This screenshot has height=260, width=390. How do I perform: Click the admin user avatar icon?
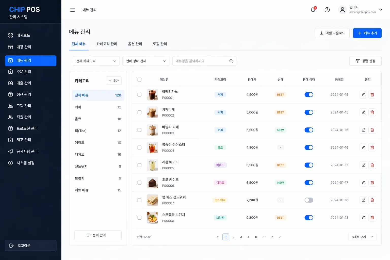coord(342,10)
